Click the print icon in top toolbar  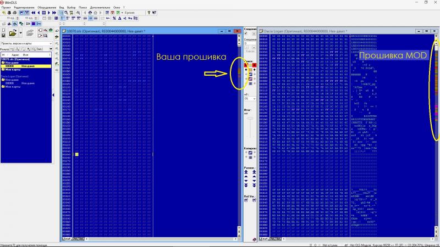(x=15, y=13)
